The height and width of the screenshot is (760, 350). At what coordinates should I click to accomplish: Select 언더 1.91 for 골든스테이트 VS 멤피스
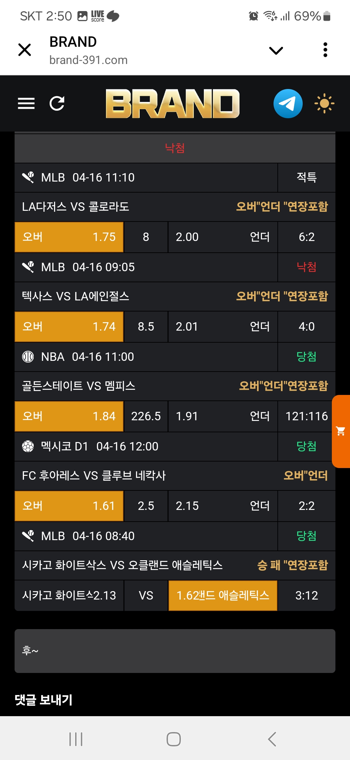pos(223,416)
